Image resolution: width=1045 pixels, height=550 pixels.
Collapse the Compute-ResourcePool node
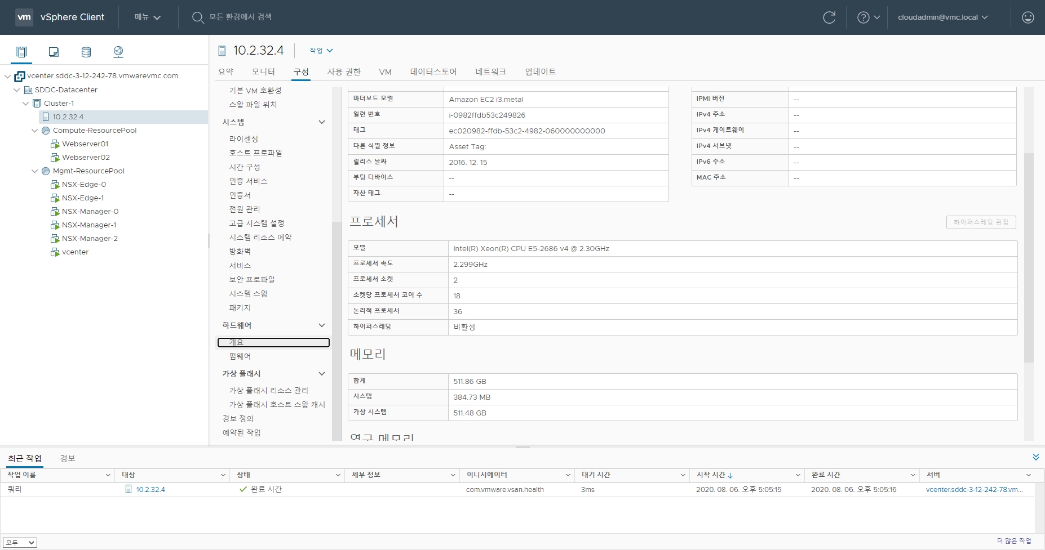pyautogui.click(x=34, y=131)
